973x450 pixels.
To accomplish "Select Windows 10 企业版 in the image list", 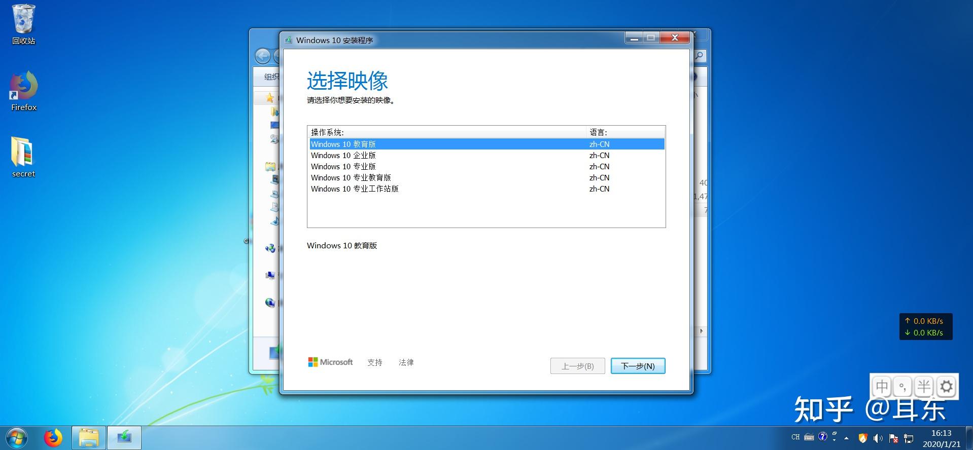I will (x=486, y=156).
